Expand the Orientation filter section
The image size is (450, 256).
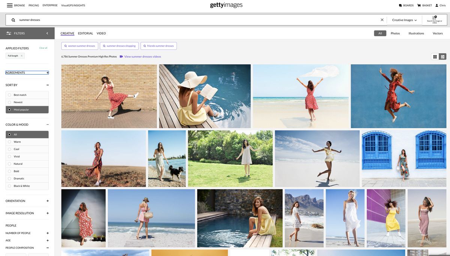point(47,200)
